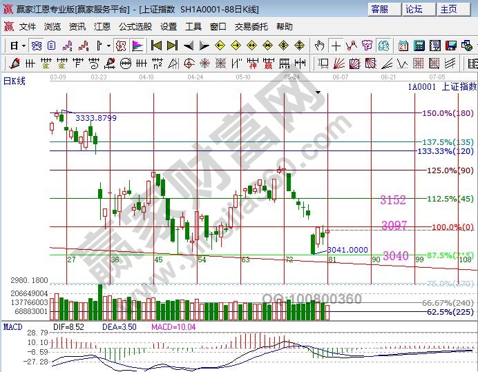Open the calculator tool icon

(419, 46)
